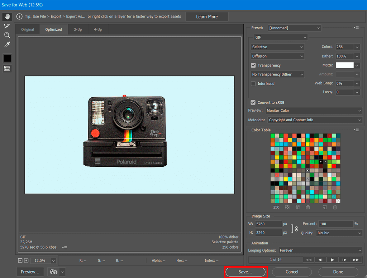The image size is (367, 278).
Task: Expand the Dither percentage dropdown arrow
Action: point(357,56)
